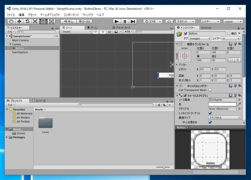
Task: Open the Assets menu
Action: (32, 15)
